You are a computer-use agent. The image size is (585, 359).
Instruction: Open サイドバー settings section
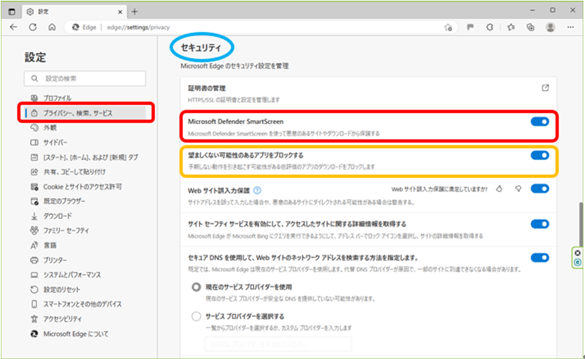click(x=55, y=142)
